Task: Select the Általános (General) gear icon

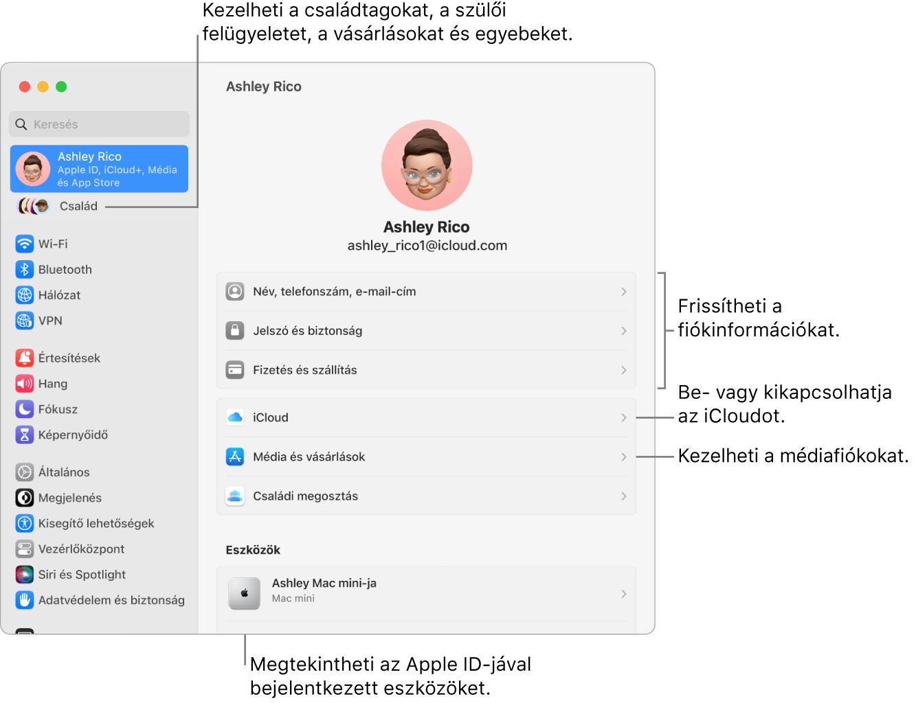Action: [x=25, y=472]
